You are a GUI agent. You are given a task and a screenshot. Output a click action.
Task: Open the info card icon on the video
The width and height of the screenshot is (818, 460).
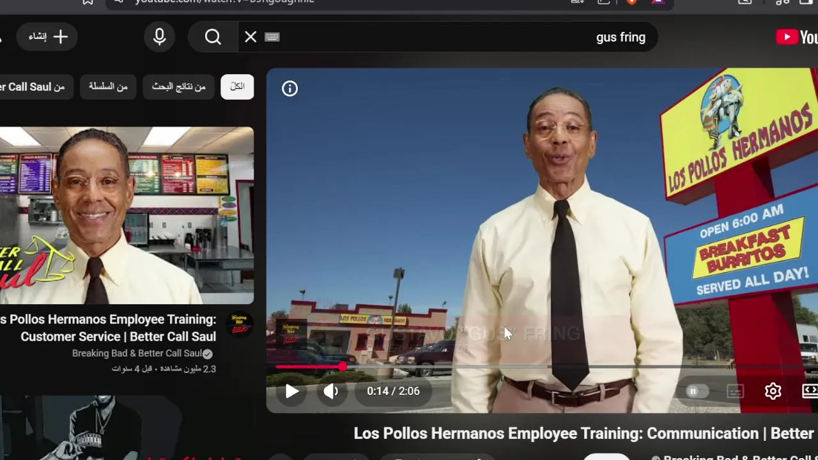(x=289, y=89)
